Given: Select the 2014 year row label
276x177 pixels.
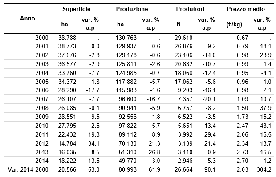Looking at the screenshot, I should point(42,161).
